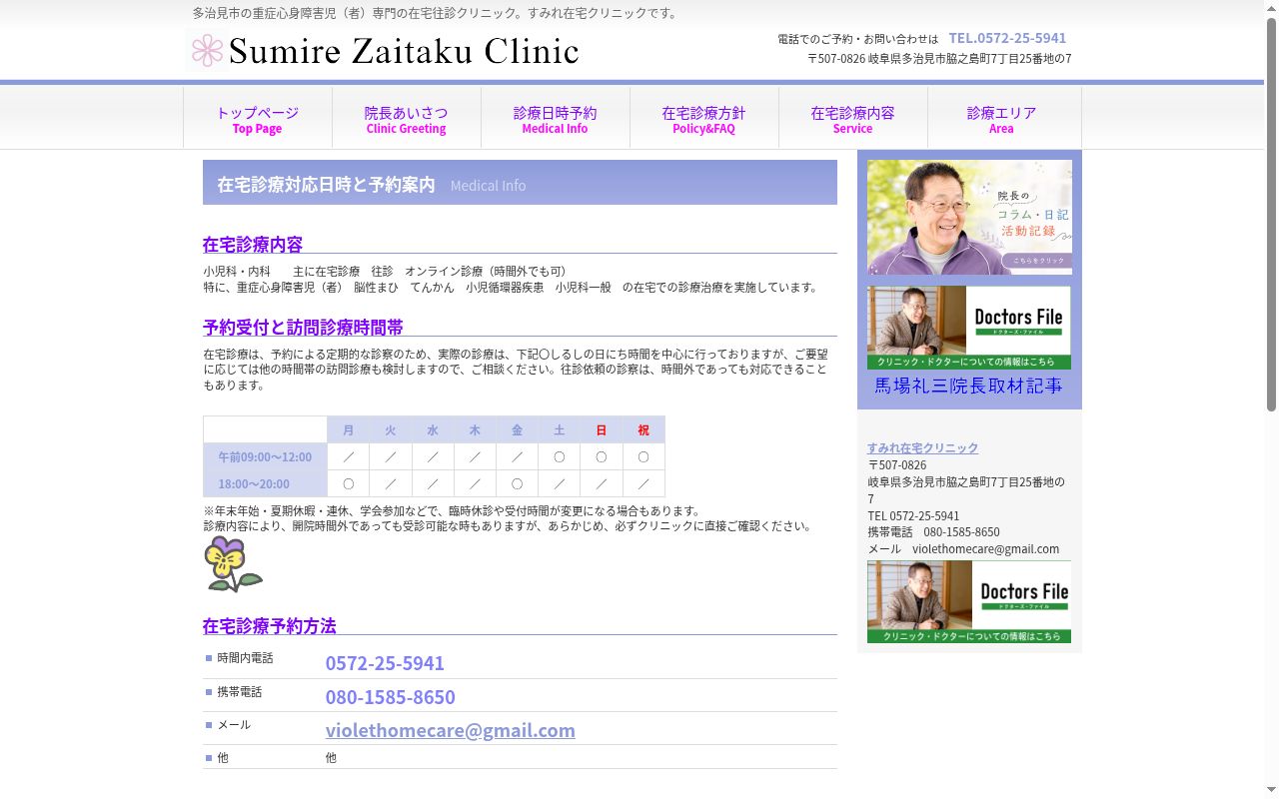Click the 18:00〜20:00 row header
The width and height of the screenshot is (1279, 799).
click(265, 483)
